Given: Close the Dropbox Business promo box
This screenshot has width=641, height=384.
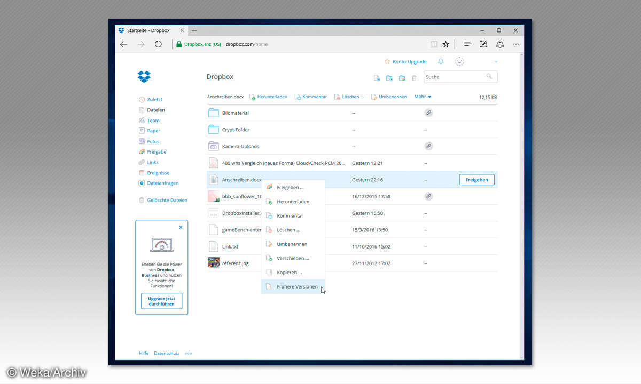Looking at the screenshot, I should tap(181, 227).
